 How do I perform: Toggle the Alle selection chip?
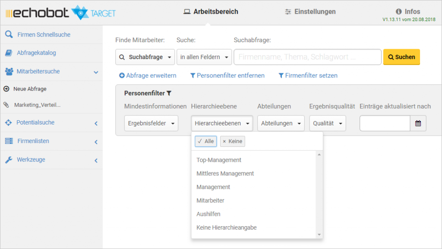[x=205, y=141]
